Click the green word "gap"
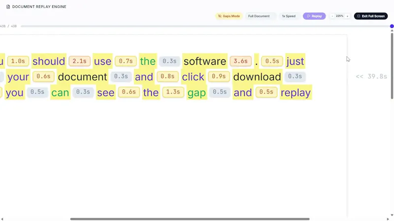 [197, 92]
